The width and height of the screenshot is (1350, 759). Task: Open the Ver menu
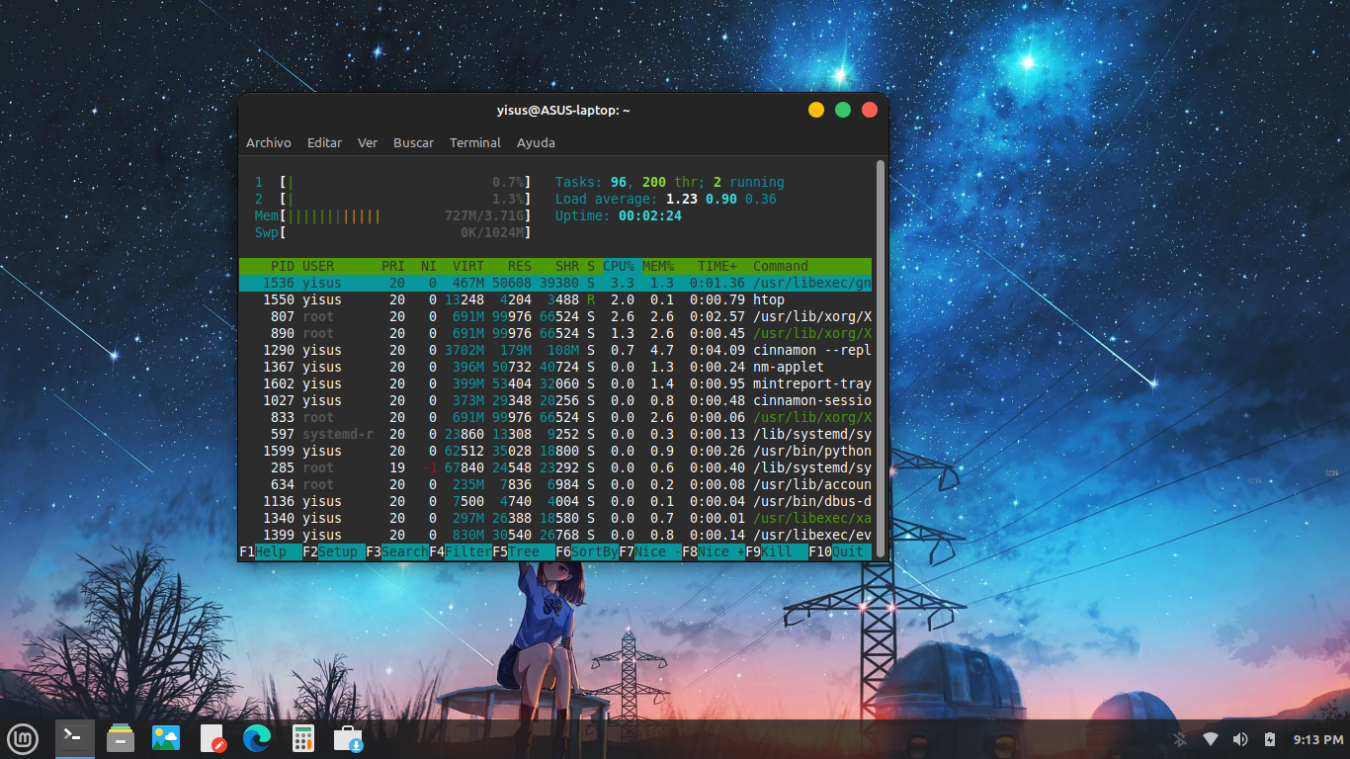click(368, 142)
